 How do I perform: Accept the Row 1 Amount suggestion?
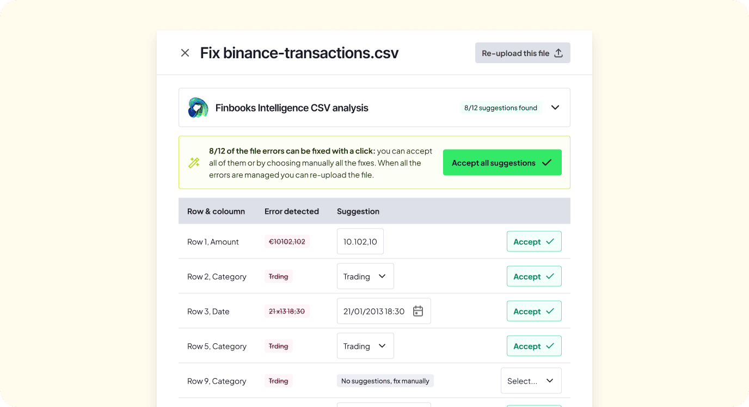pyautogui.click(x=534, y=242)
